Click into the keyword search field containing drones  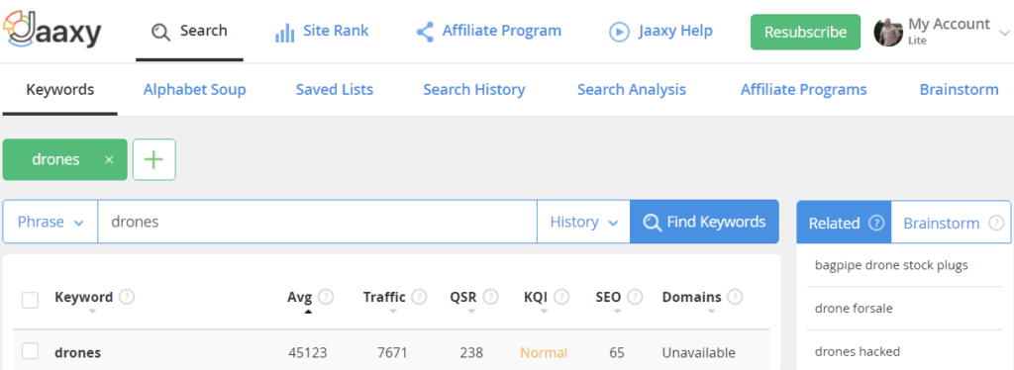(x=317, y=223)
